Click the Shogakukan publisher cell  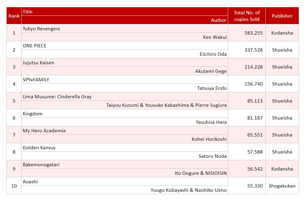coord(282,186)
